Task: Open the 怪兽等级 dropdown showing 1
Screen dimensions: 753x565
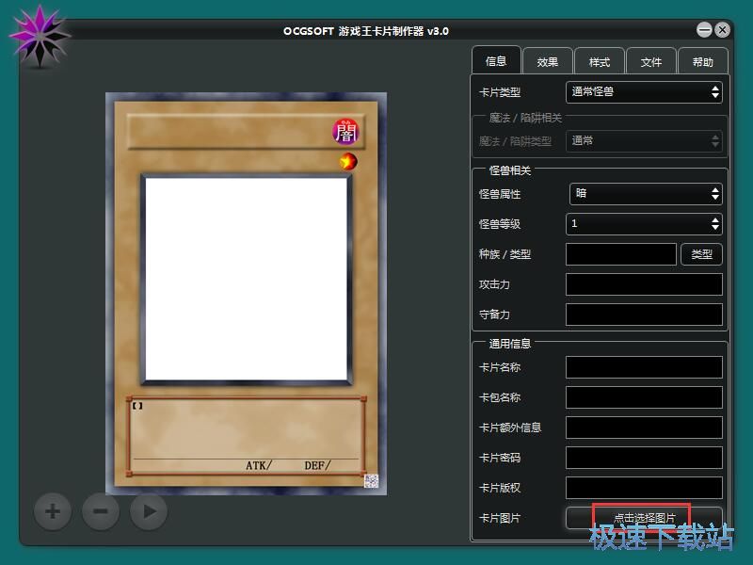Action: [644, 223]
